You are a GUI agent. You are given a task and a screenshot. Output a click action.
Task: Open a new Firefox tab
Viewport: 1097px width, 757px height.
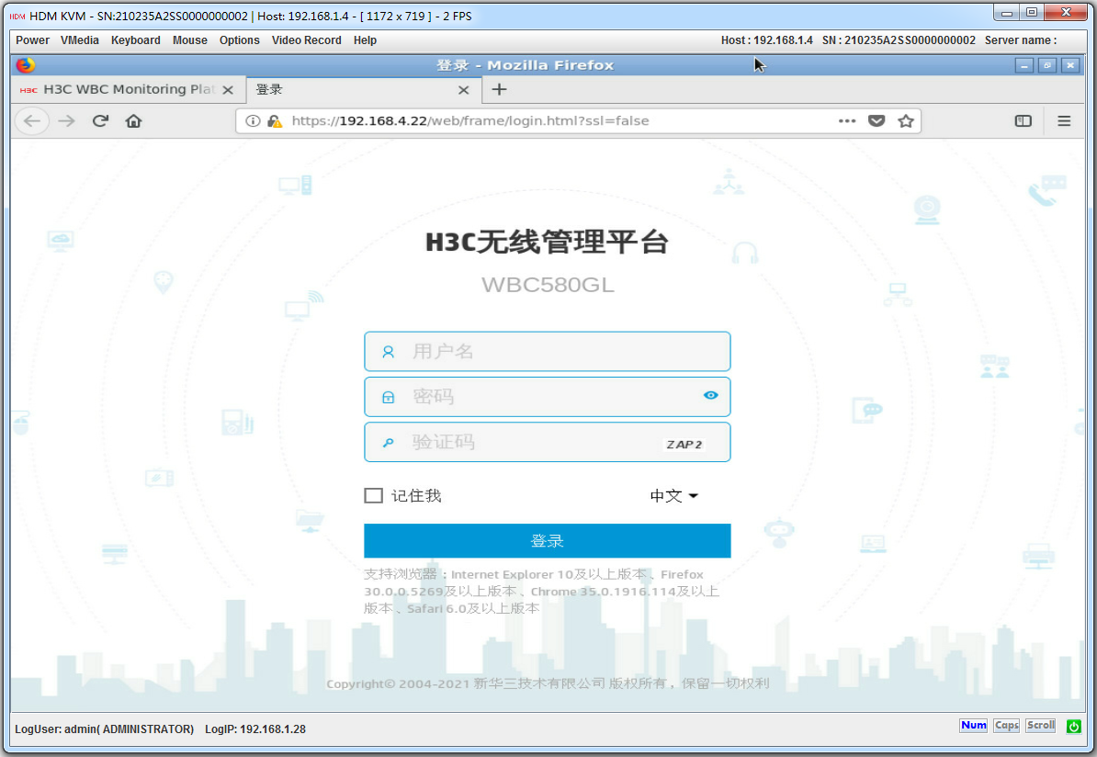tap(499, 89)
